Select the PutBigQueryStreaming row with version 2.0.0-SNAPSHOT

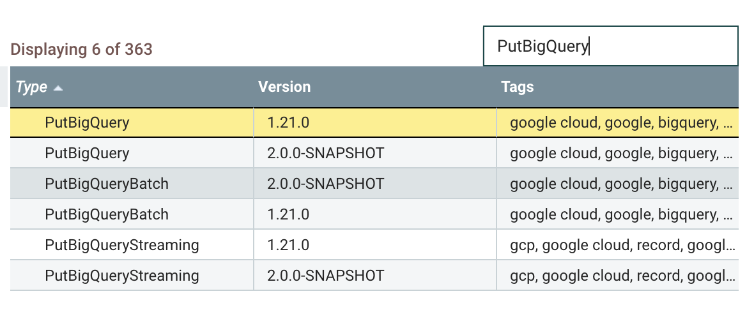click(x=374, y=276)
